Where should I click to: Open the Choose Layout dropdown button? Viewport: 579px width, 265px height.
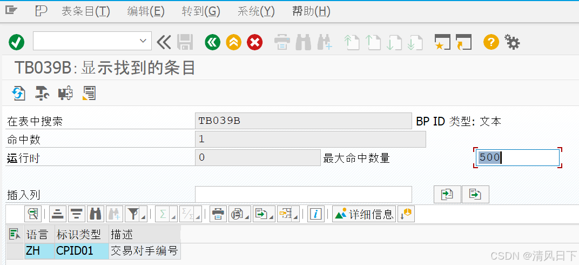[288, 214]
